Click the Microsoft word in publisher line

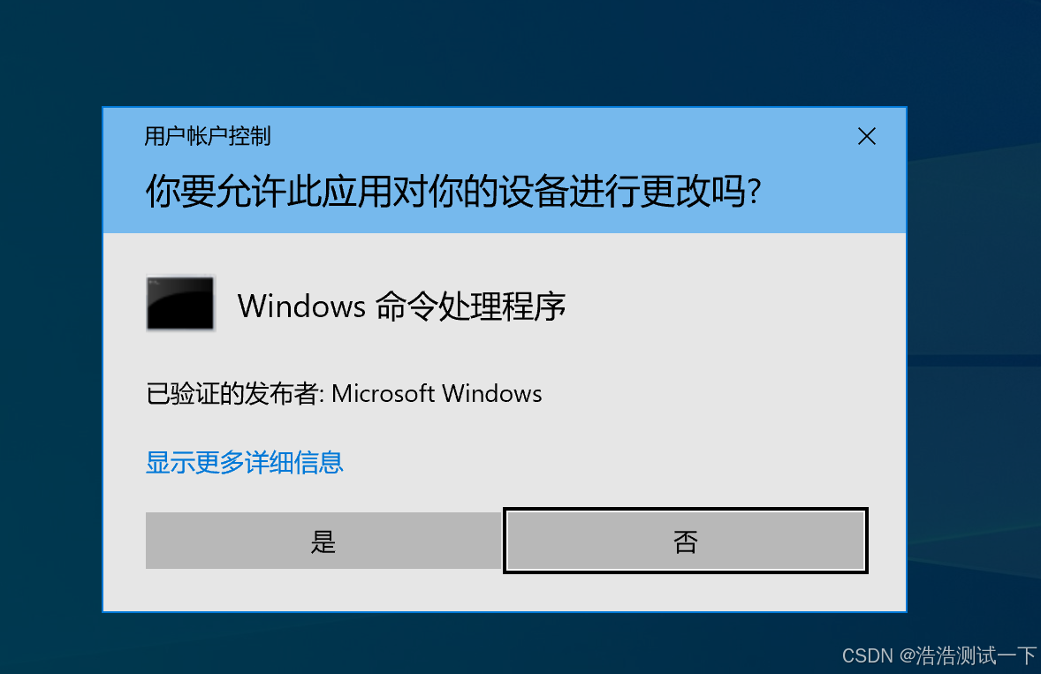(383, 393)
